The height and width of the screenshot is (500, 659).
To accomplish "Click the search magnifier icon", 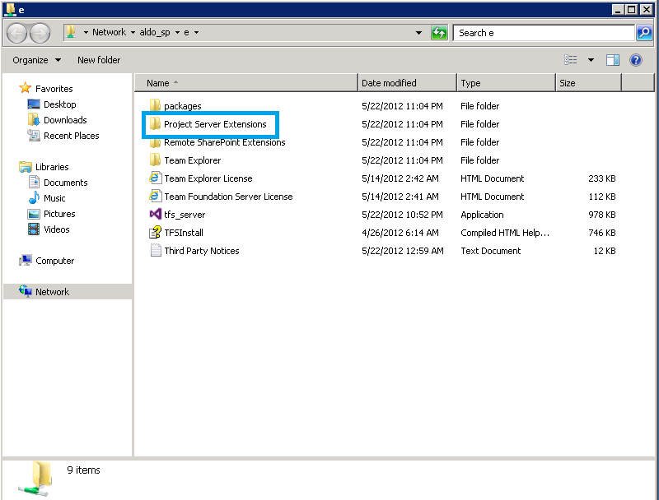I will click(644, 33).
